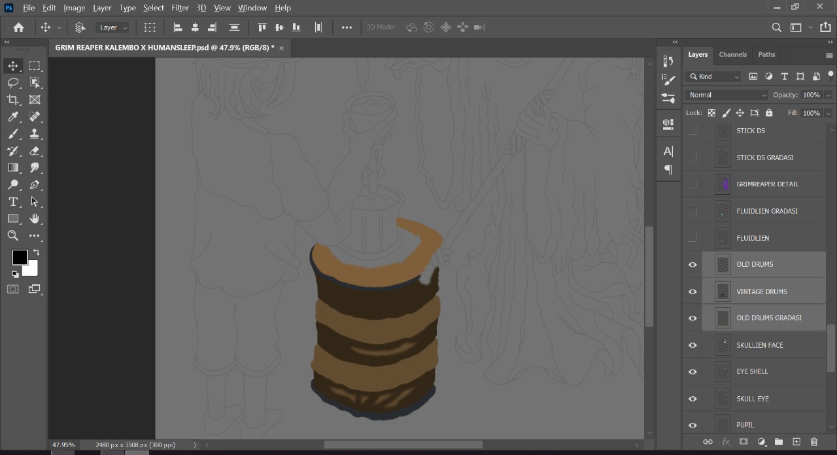Select the Zoom tool

pos(13,236)
